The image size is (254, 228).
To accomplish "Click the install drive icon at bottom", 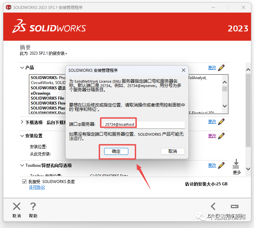I will [234, 206].
